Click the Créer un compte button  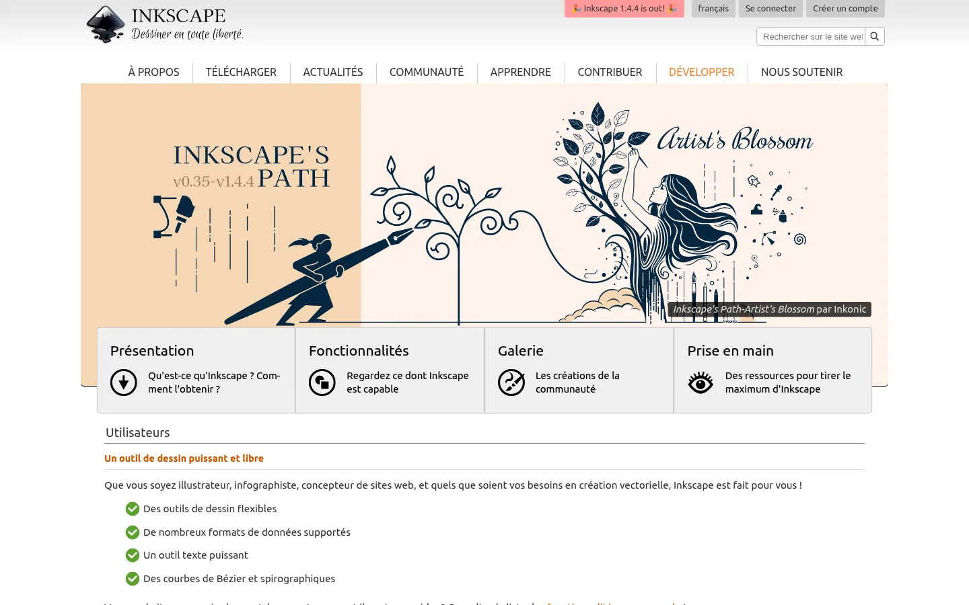(x=845, y=9)
